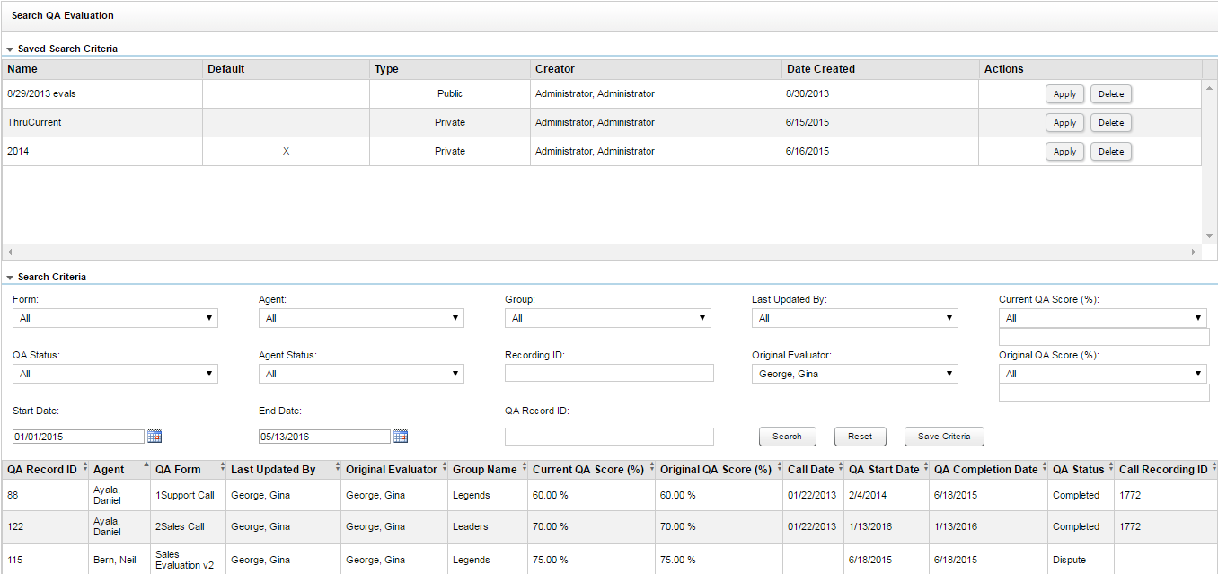Click the saved criteria horizontal scrollbar
The image size is (1218, 574).
(602, 252)
